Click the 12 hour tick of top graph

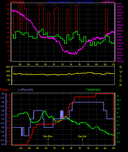(x=62, y=64)
